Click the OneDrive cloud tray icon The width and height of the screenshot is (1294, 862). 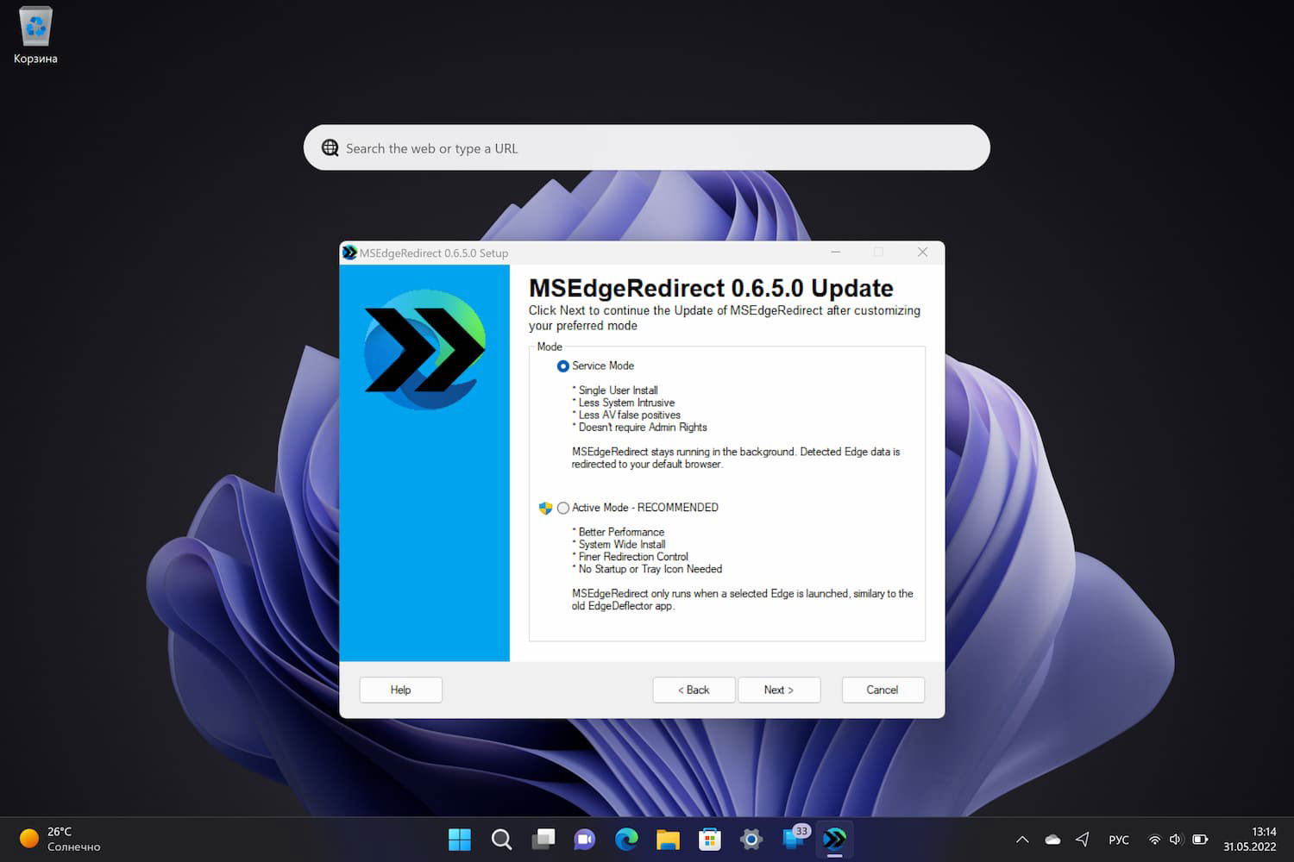(1052, 839)
